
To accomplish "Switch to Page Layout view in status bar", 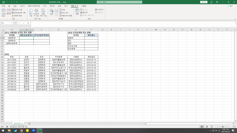I will tap(207, 127).
